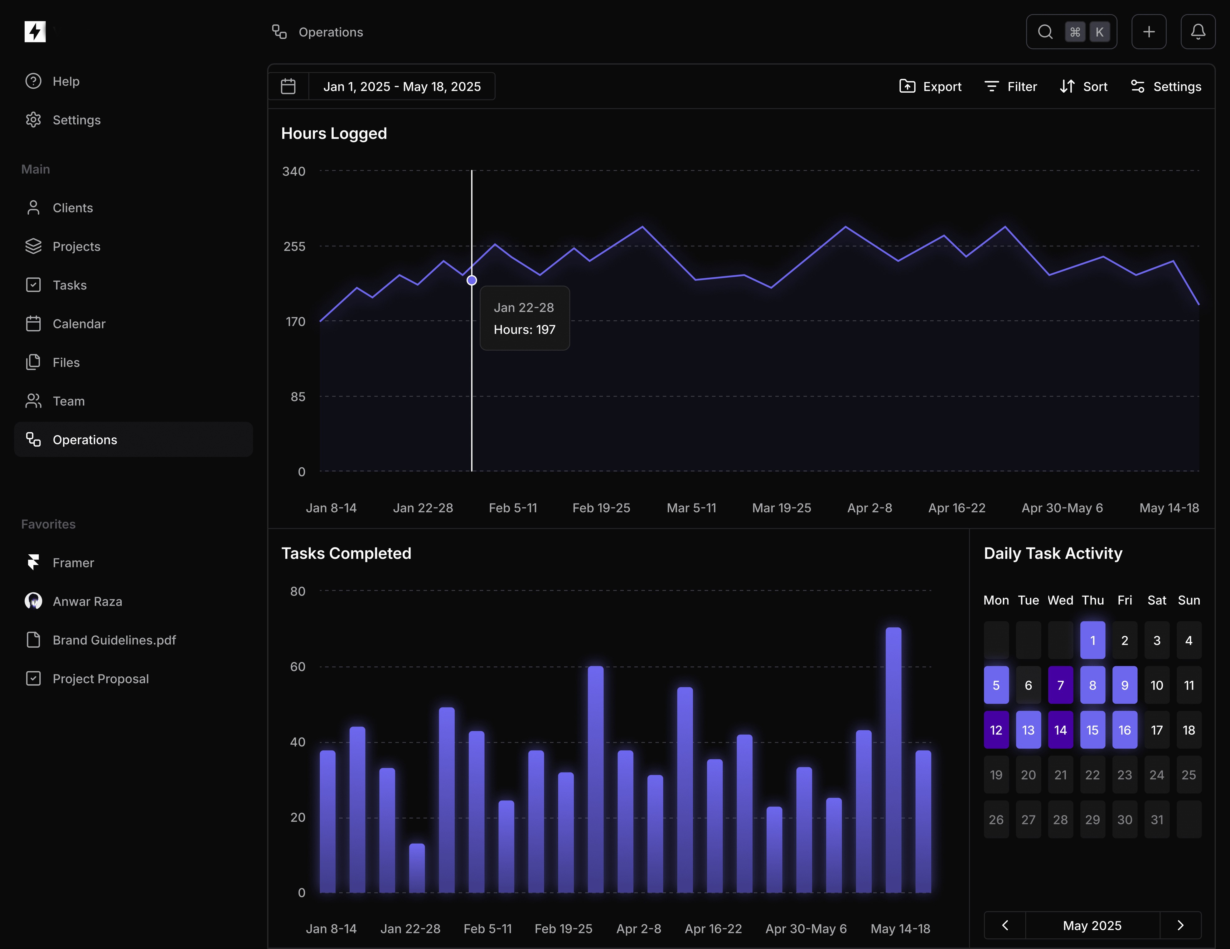Click the May 2025 month label
Viewport: 1230px width, 949px height.
(1092, 925)
